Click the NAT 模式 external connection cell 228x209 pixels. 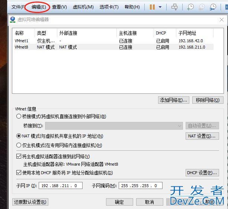point(68,47)
